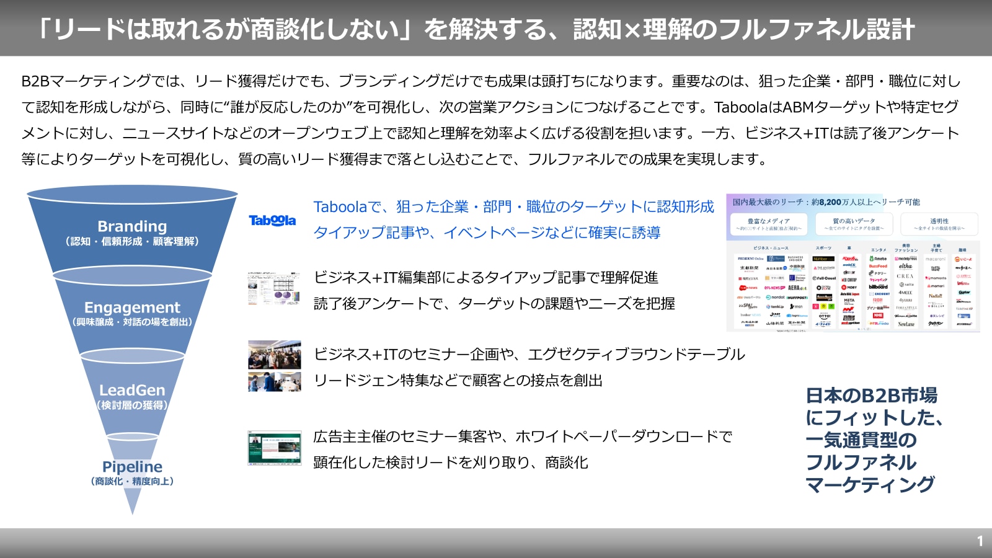Click the 豊富なメディア box

(768, 224)
